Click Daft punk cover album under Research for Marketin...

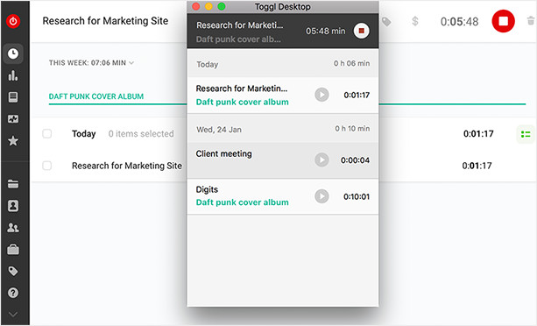coord(242,102)
